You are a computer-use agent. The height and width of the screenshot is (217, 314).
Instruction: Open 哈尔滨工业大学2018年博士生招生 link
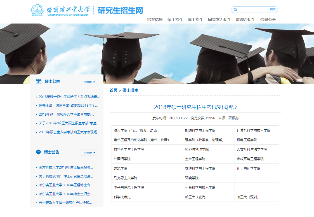66,194
